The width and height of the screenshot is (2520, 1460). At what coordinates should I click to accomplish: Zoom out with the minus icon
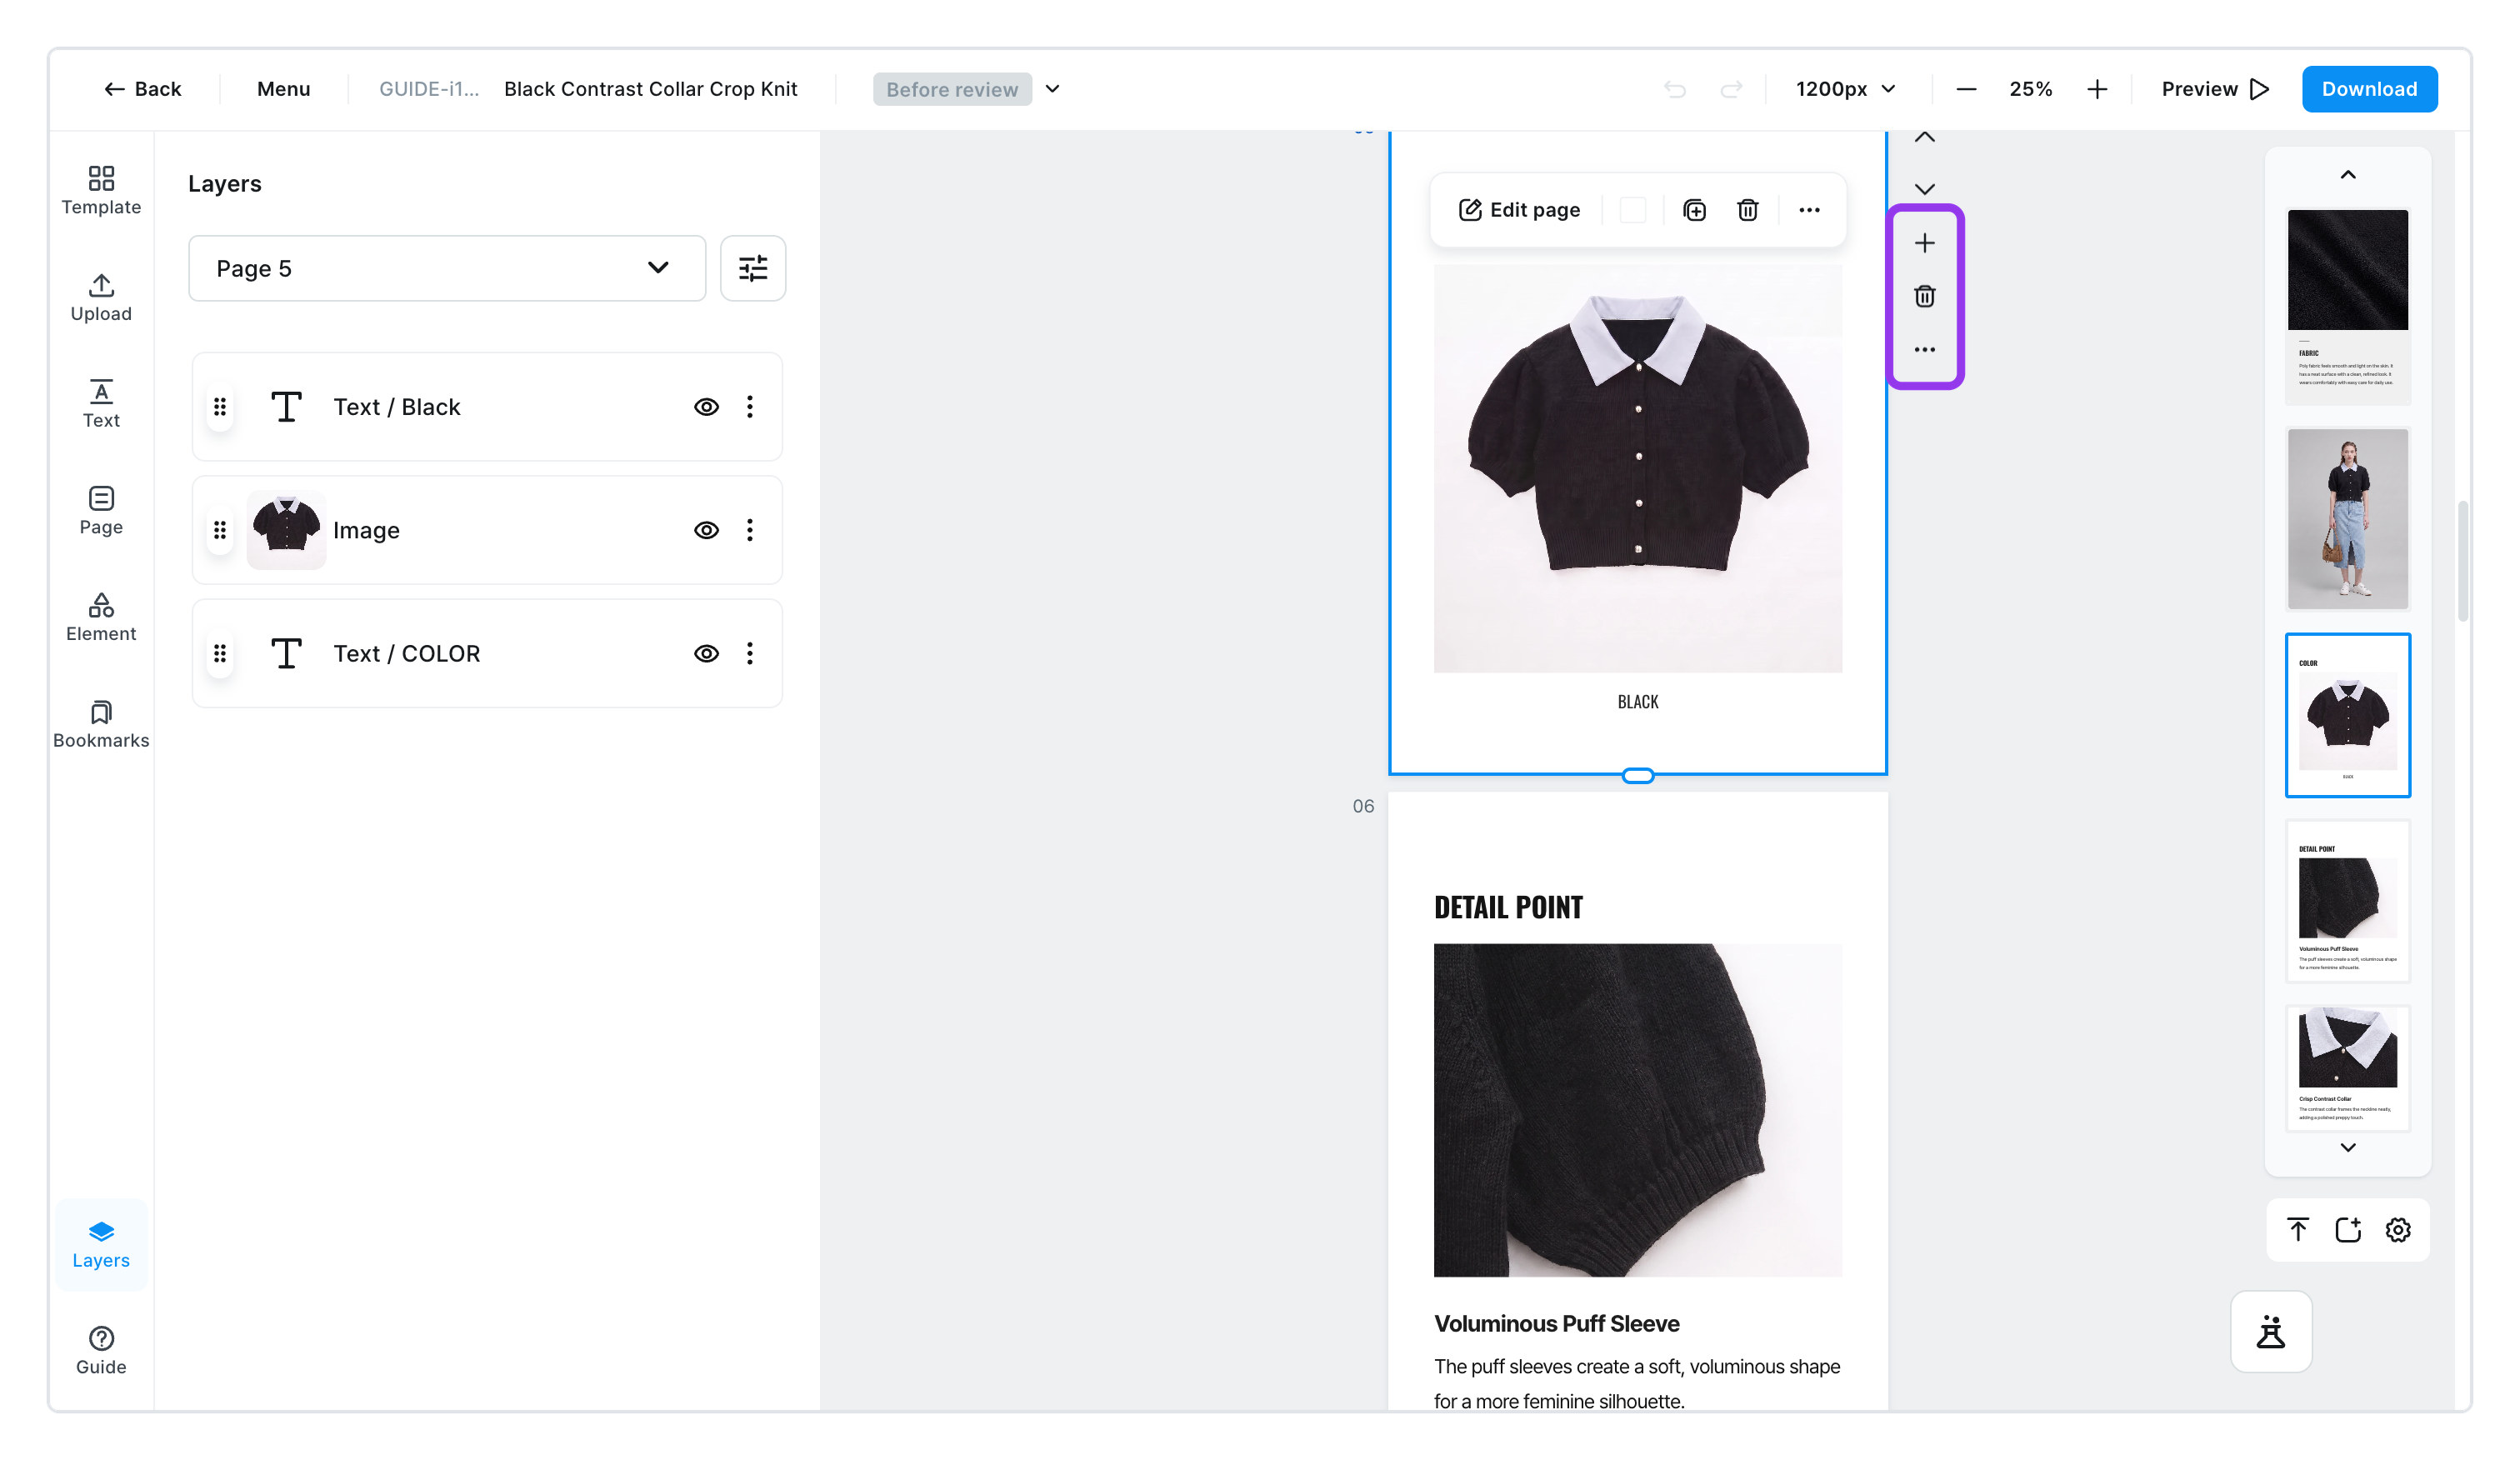tap(1966, 89)
